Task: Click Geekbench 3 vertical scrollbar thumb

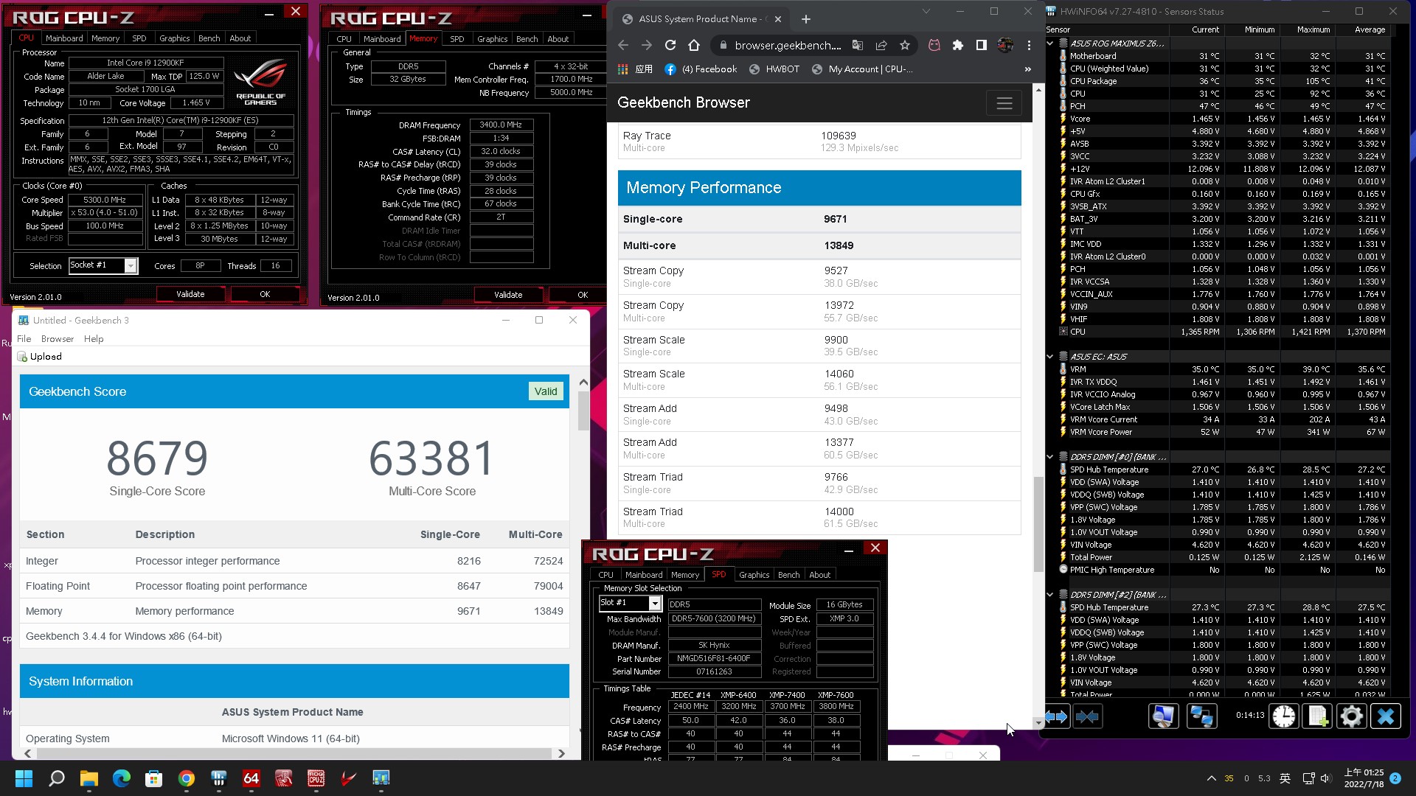Action: (583, 411)
